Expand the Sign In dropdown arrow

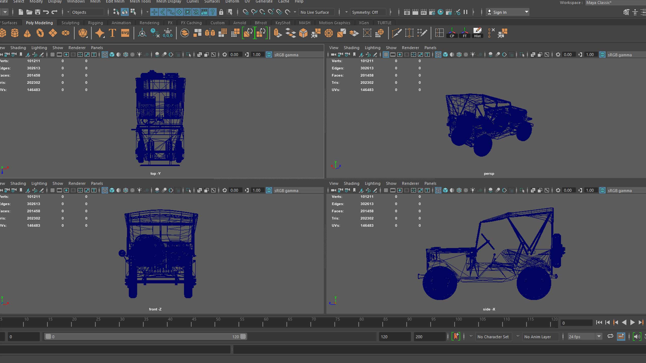click(526, 12)
